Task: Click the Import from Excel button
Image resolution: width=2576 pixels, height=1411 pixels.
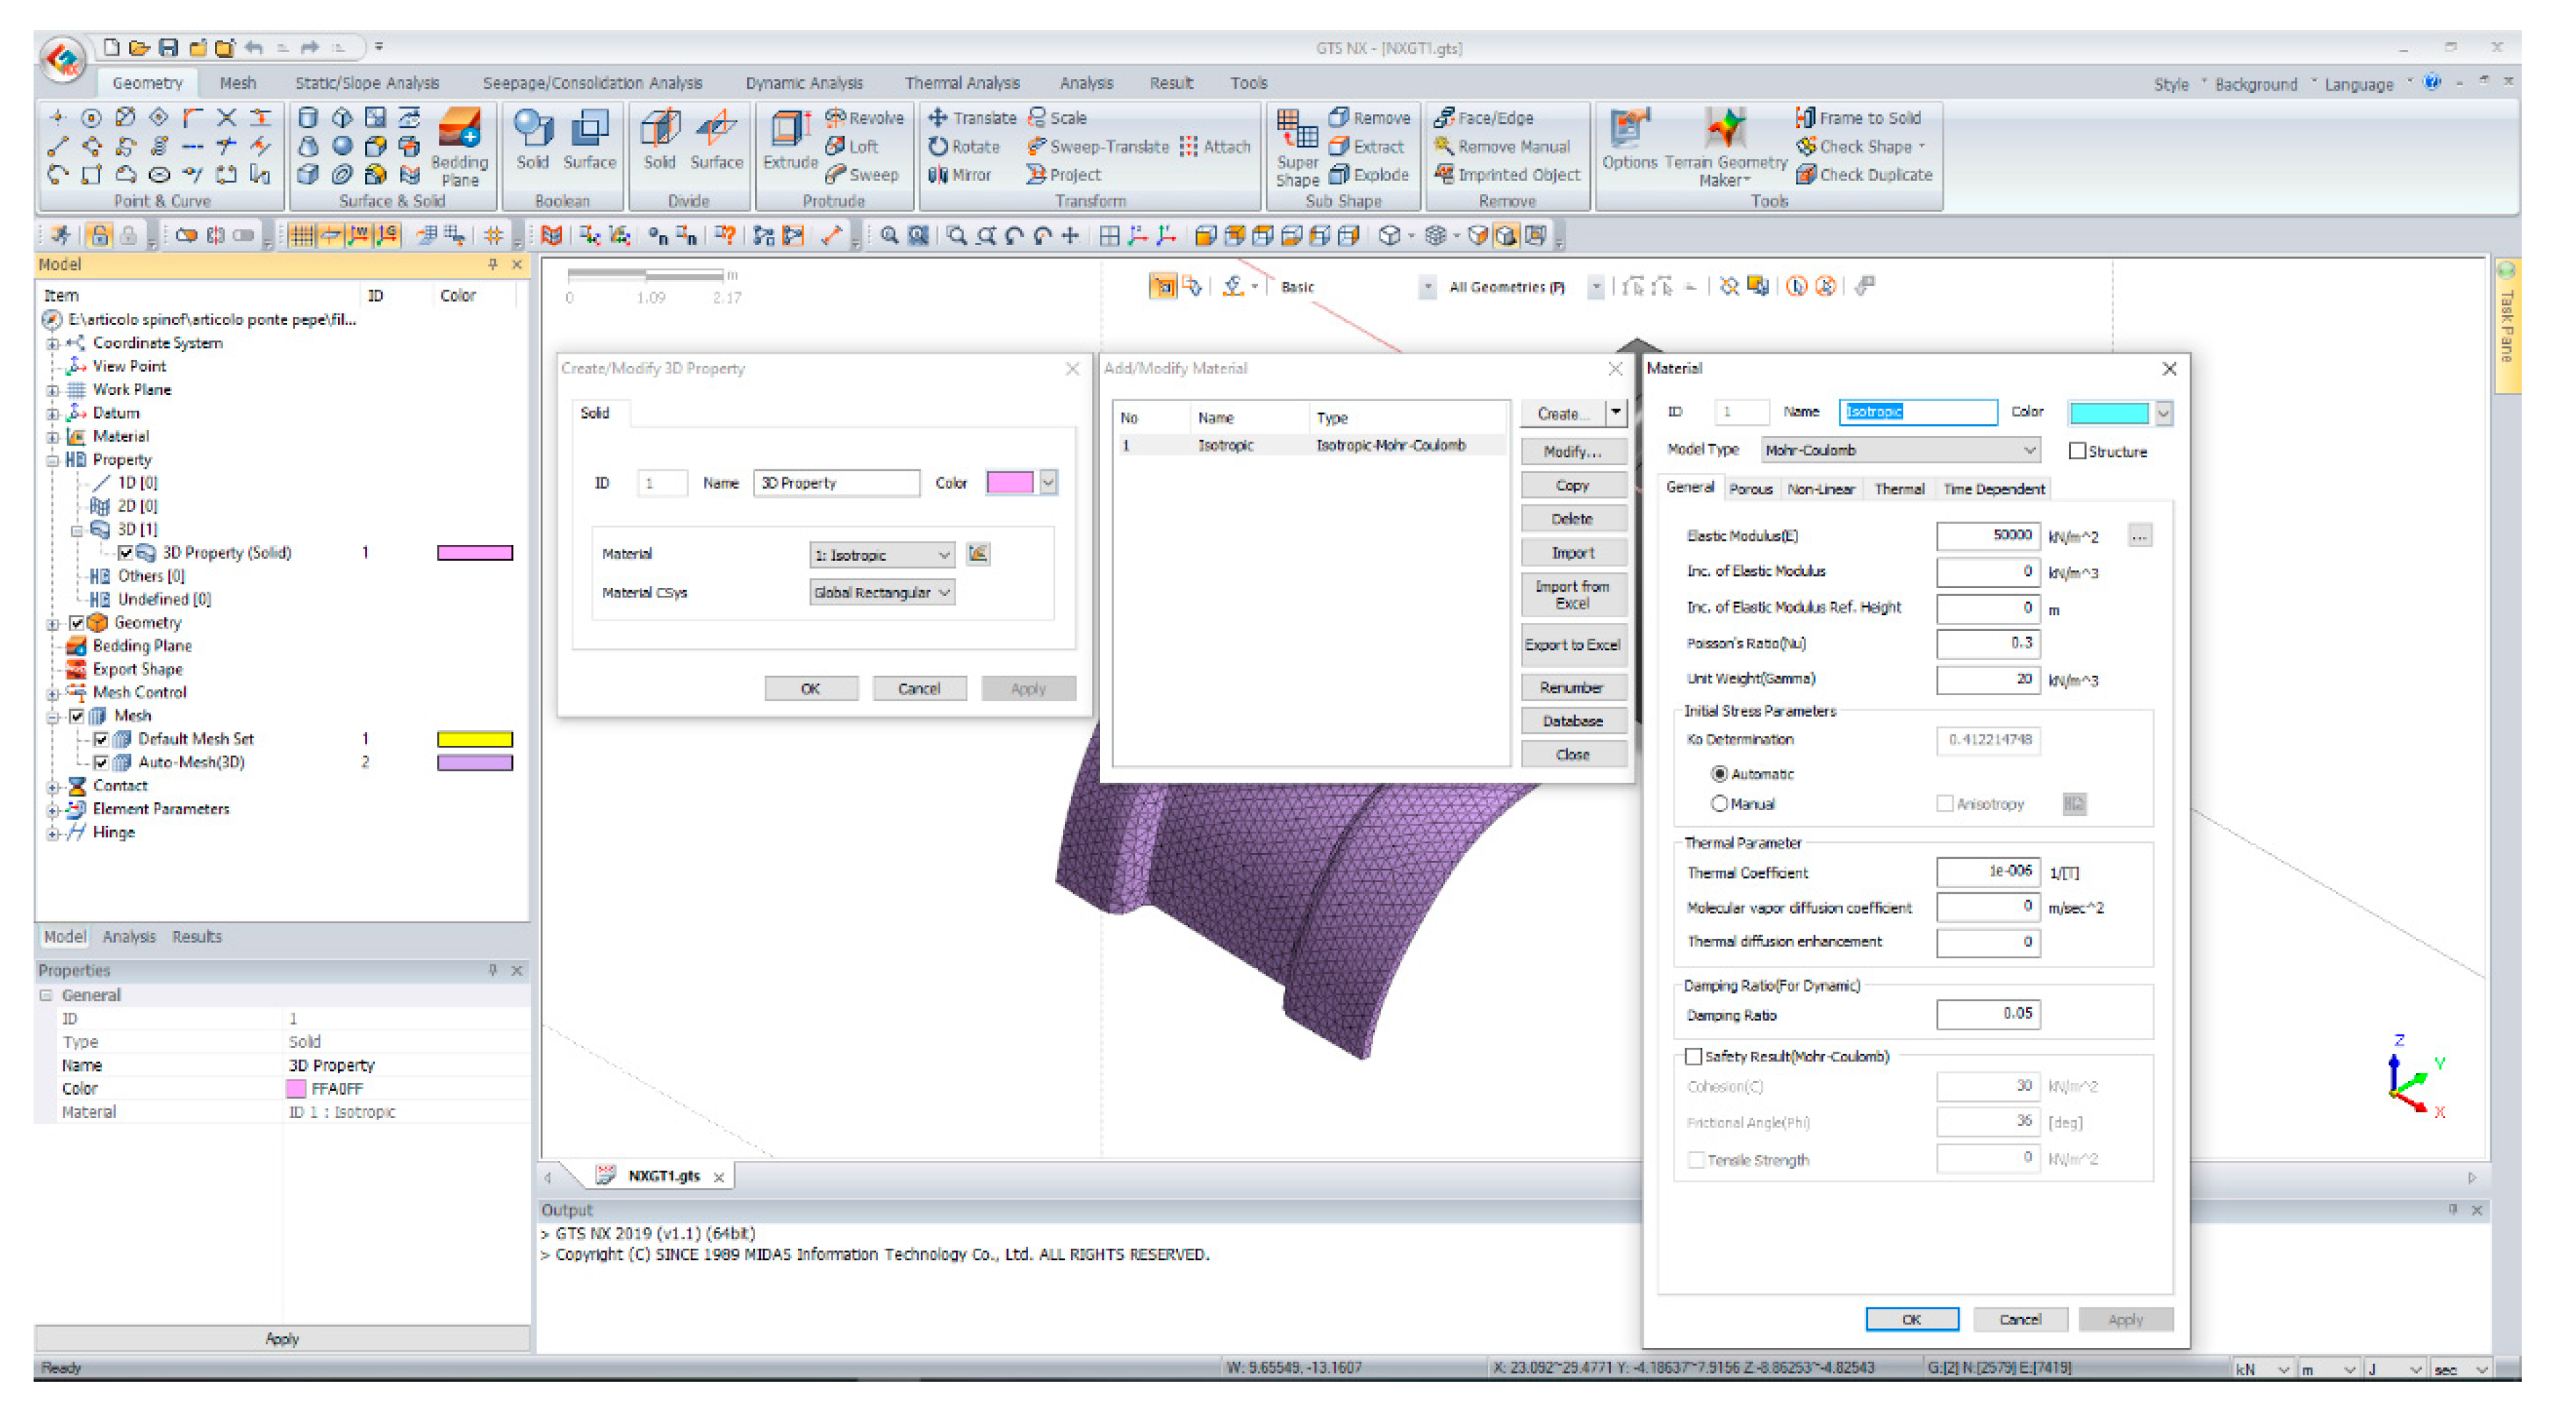Action: pyautogui.click(x=1572, y=595)
